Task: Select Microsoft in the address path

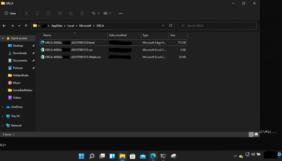Action: click(x=85, y=26)
